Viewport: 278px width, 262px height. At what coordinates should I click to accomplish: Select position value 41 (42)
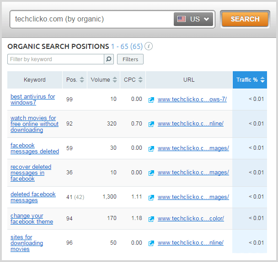(75, 197)
